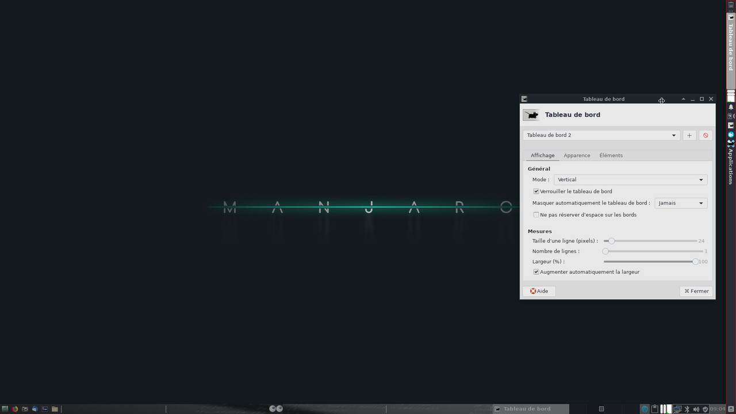Open the Manjaro applications menu in bottom panel
The width and height of the screenshot is (736, 414).
click(x=5, y=409)
